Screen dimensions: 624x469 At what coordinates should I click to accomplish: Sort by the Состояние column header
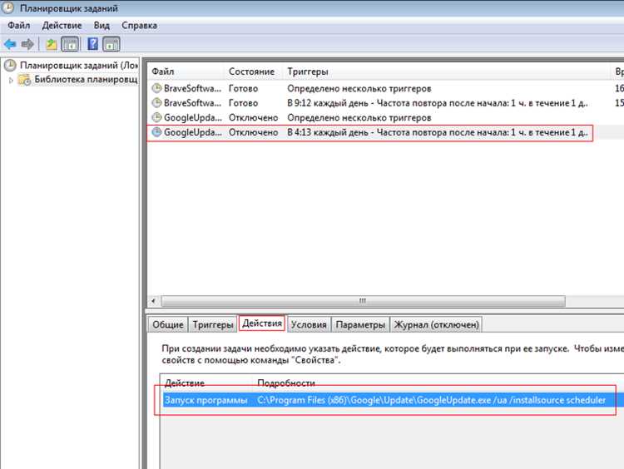[x=251, y=72]
